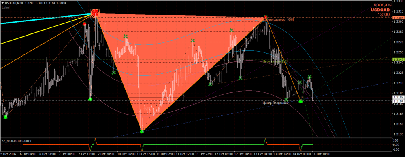Select the bold red USDCAD symbol label
405x157 pixels.
tap(380, 10)
